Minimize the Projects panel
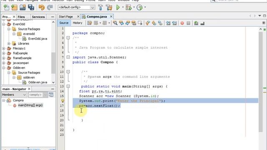The image size is (267, 150). click(53, 17)
